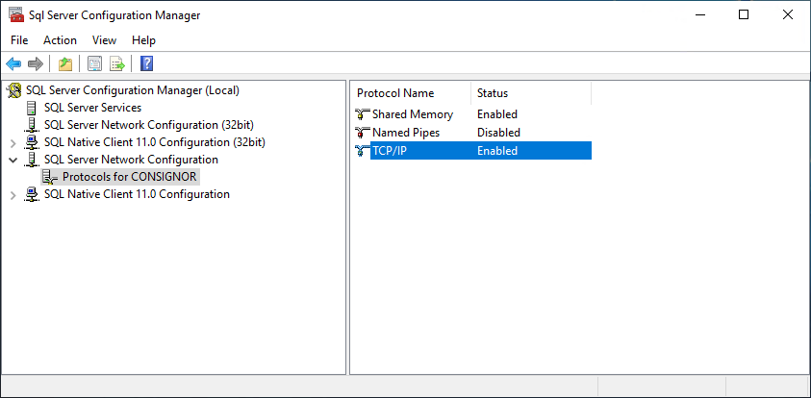This screenshot has height=398, width=811.
Task: Select SQL Server Services in the tree
Action: (92, 108)
